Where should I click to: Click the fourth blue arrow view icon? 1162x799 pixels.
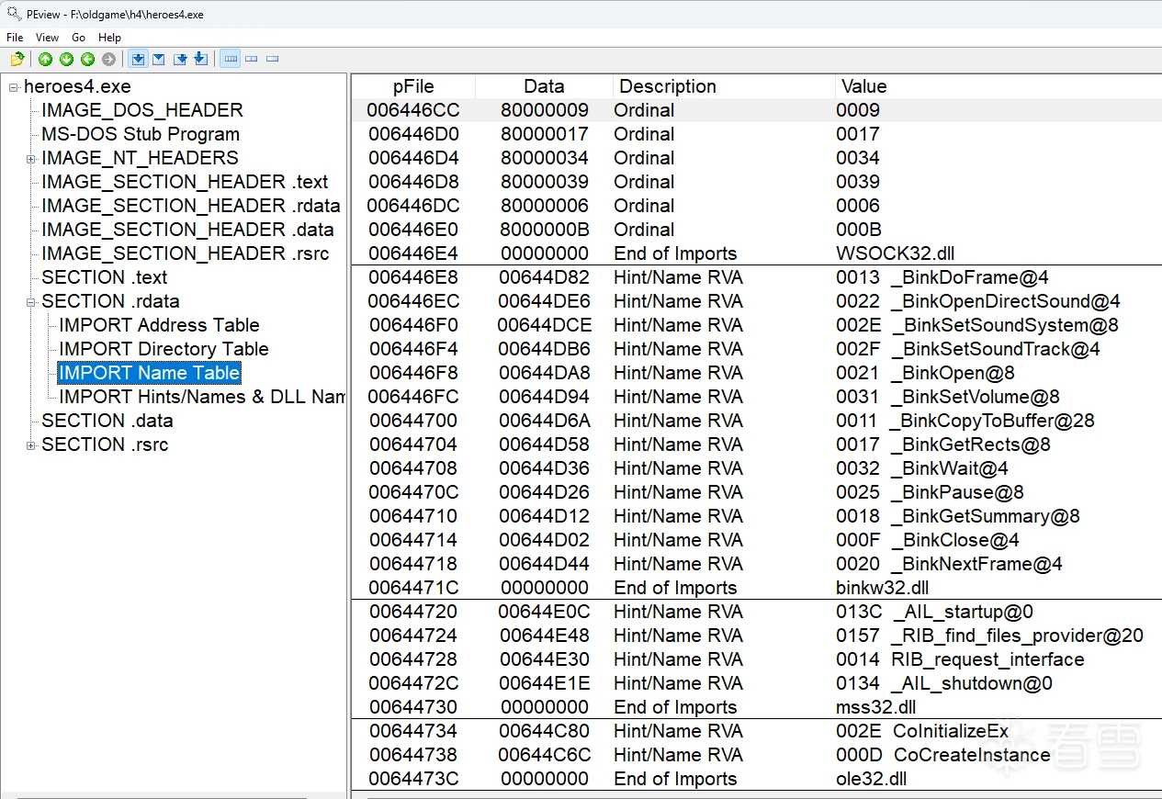pos(200,60)
